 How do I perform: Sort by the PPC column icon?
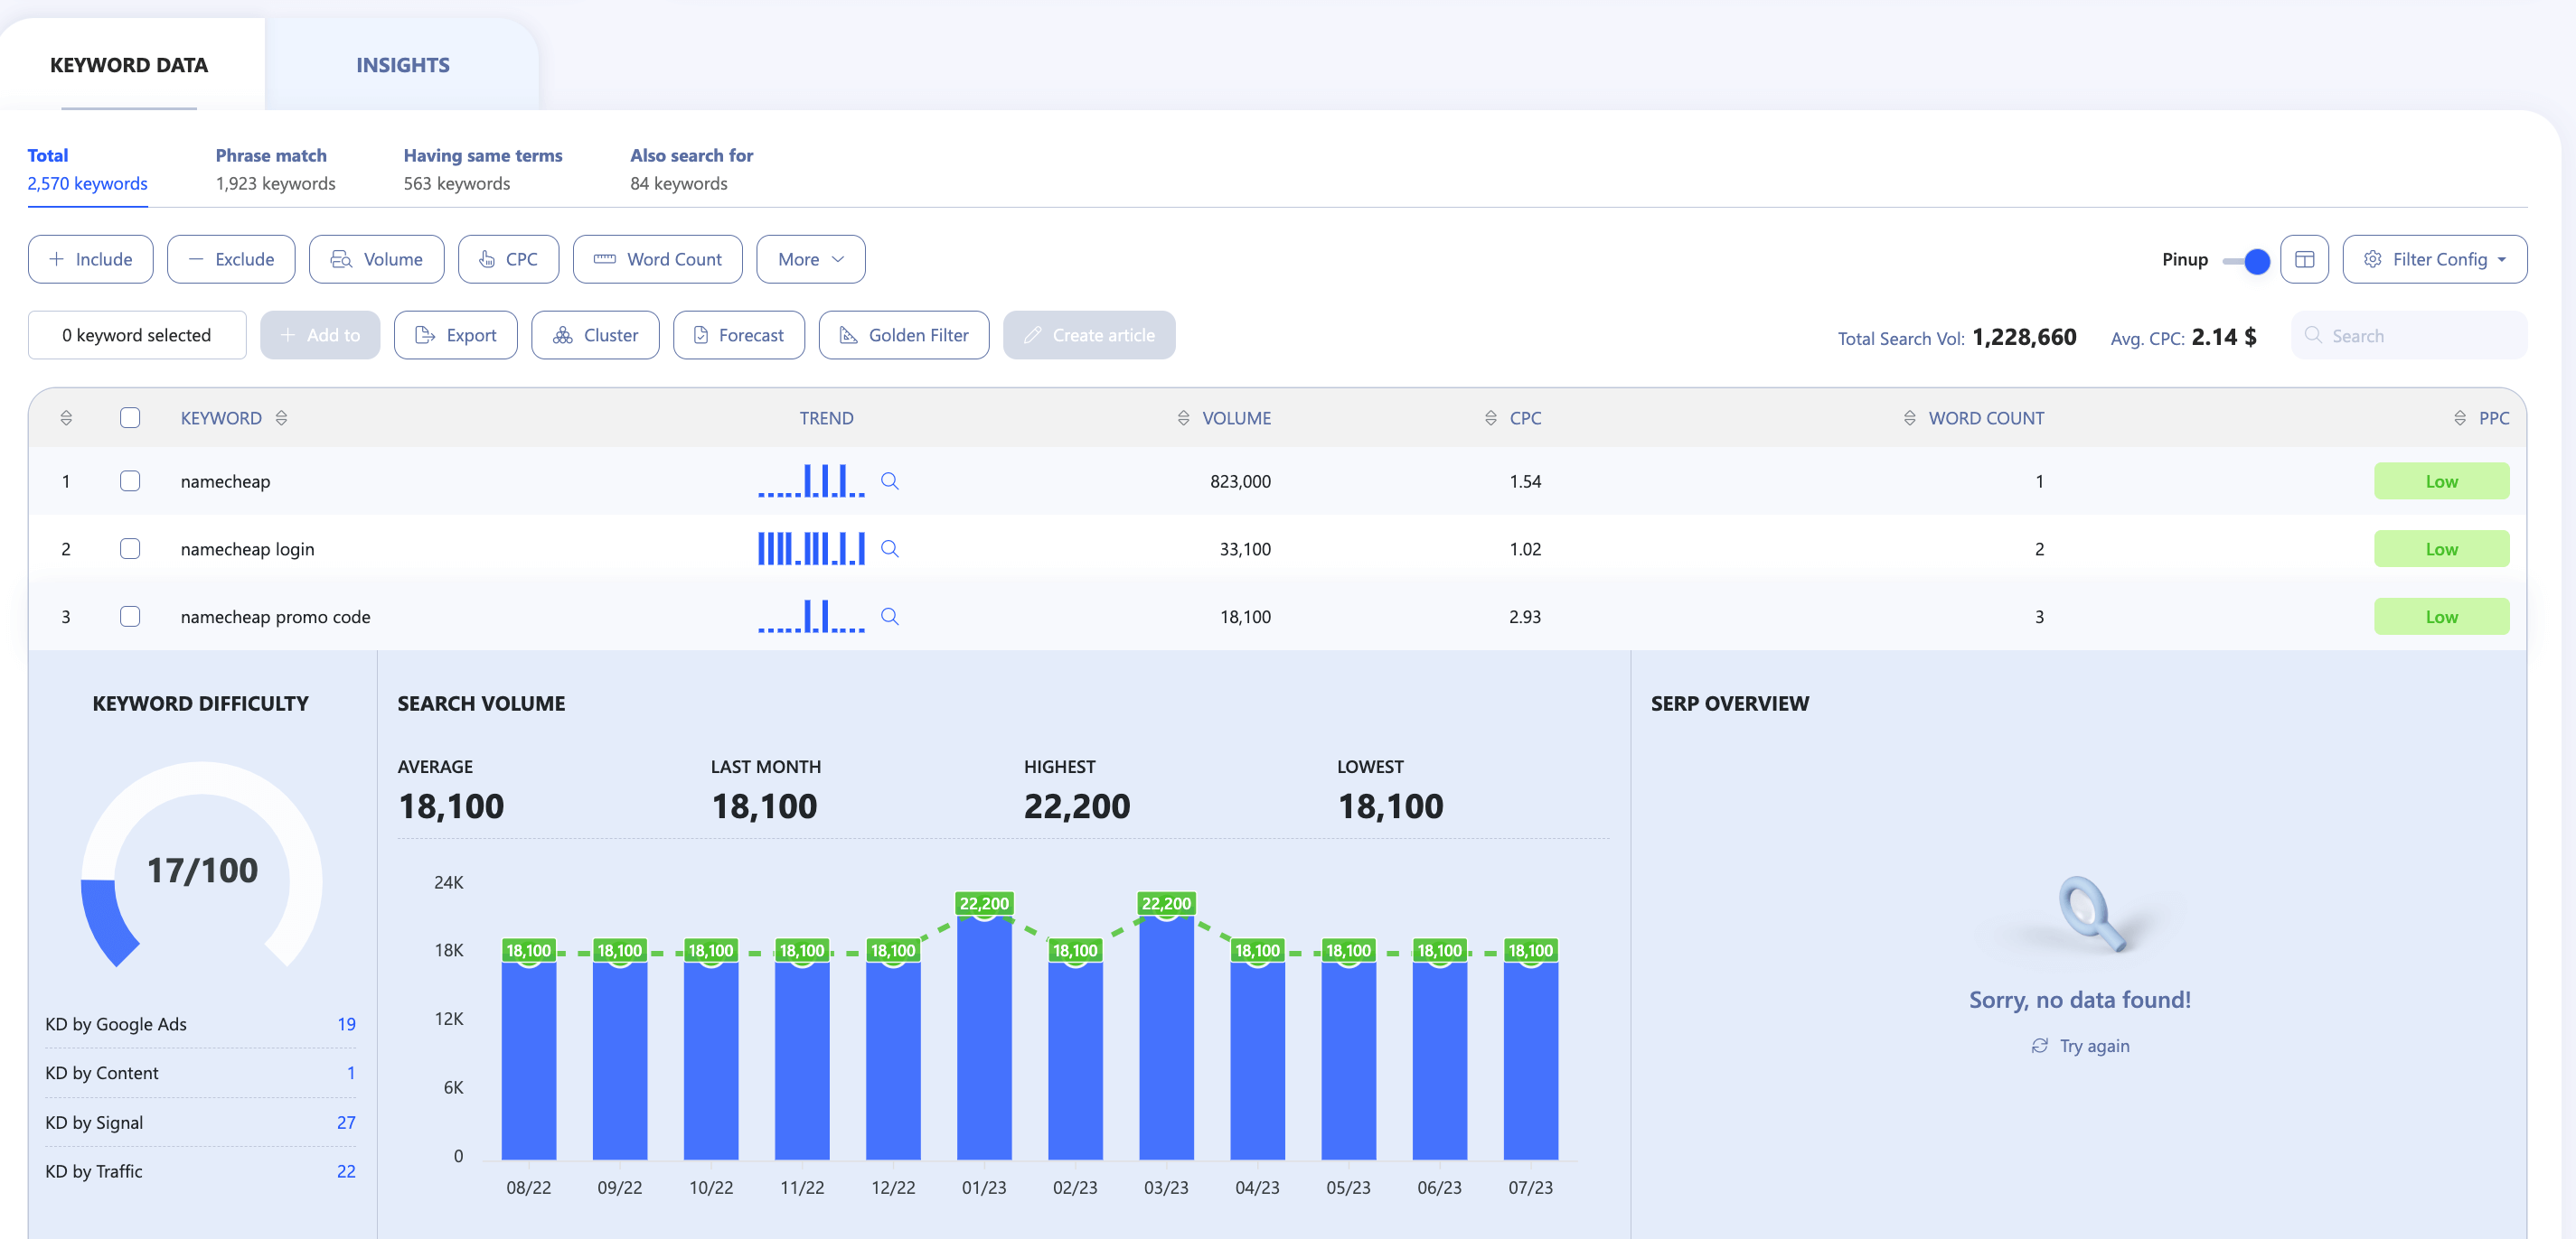2459,417
